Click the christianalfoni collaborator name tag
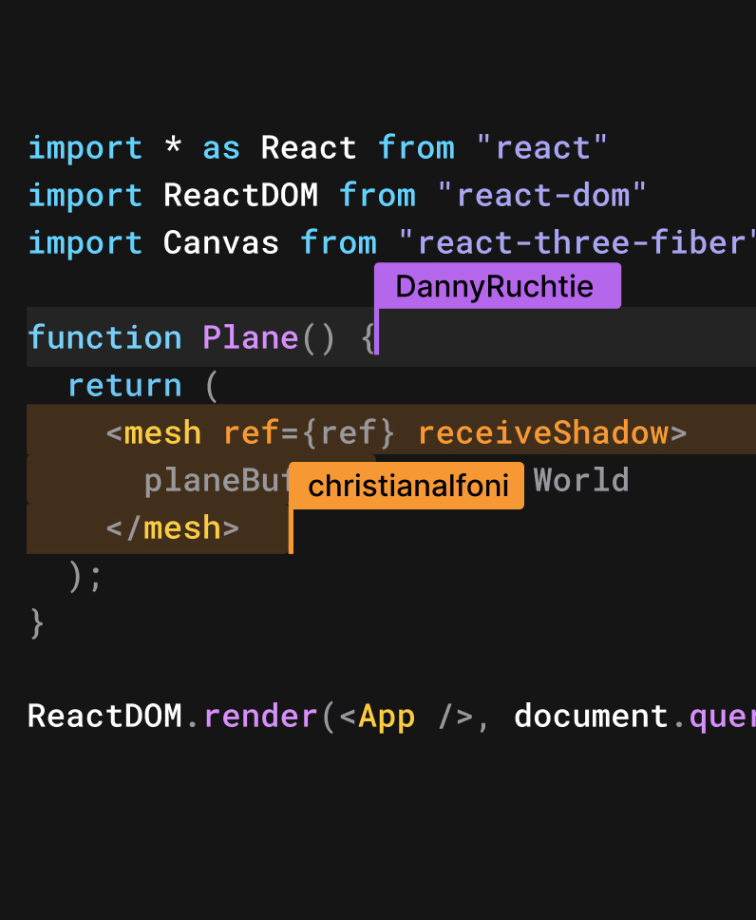This screenshot has width=756, height=920. (406, 487)
